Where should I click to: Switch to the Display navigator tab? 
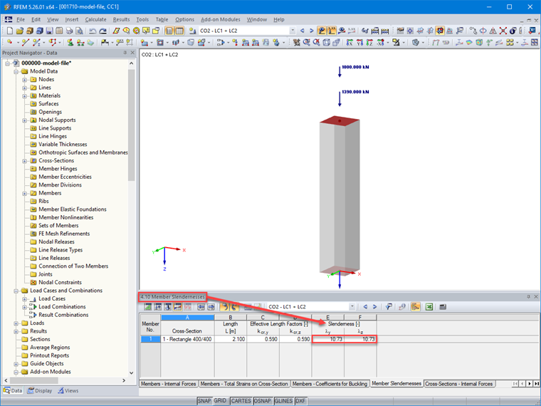coord(40,391)
